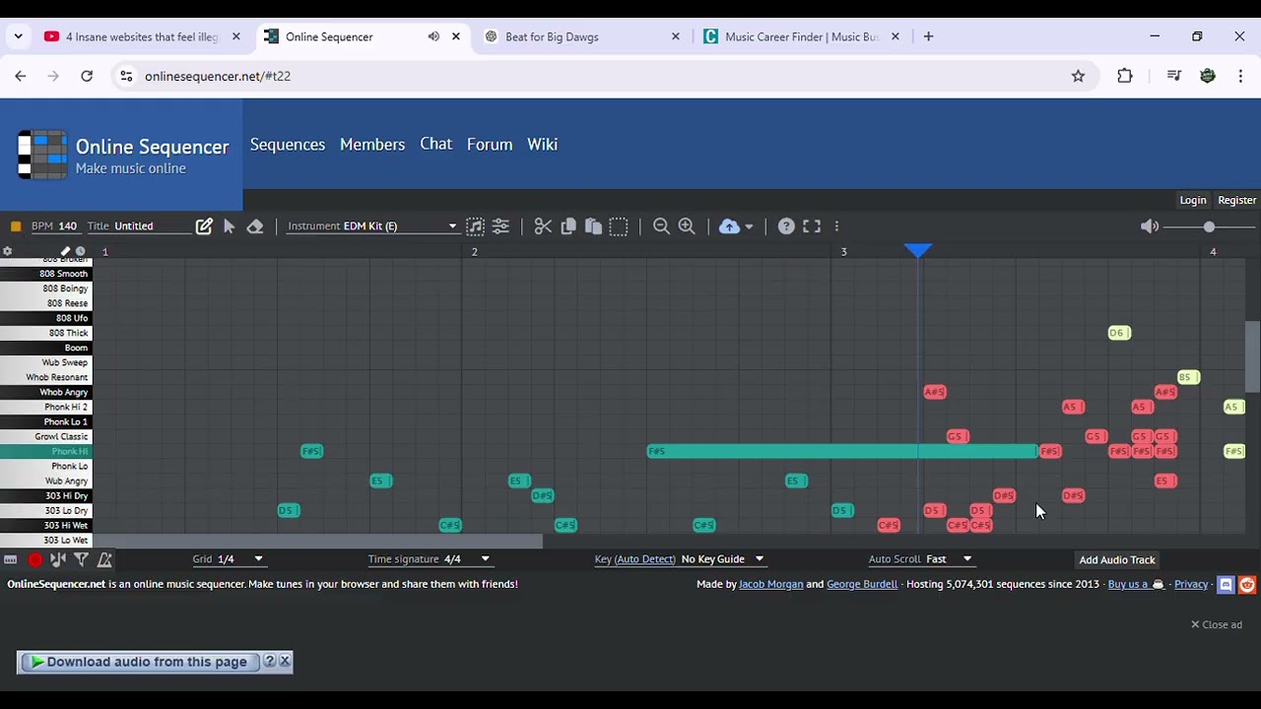This screenshot has width=1261, height=709.
Task: Click the Close ad button
Action: click(x=1217, y=624)
